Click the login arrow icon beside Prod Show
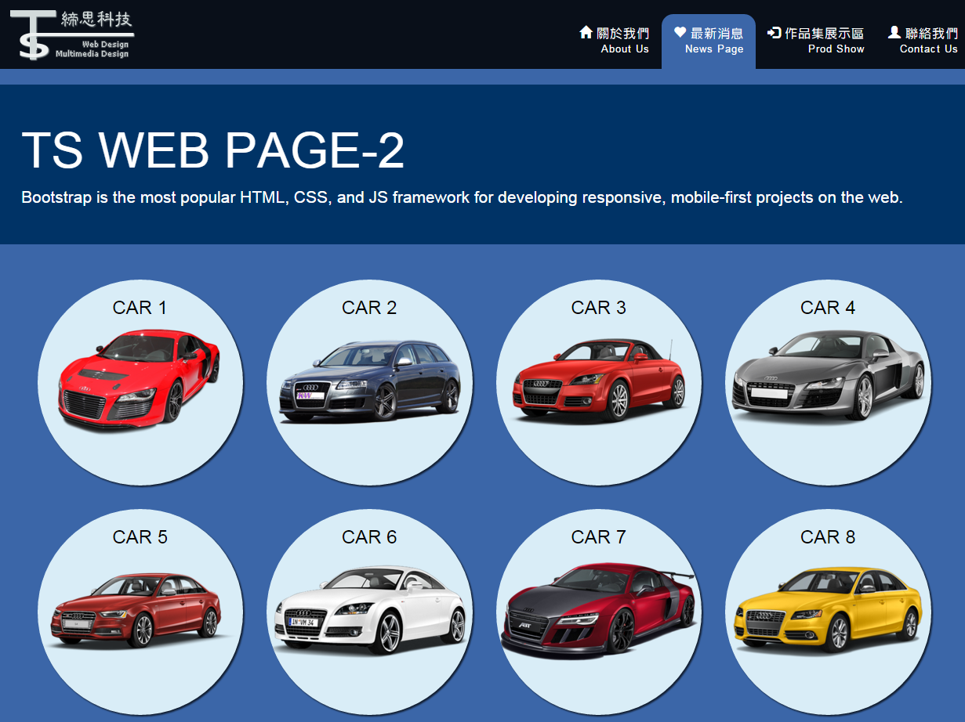 click(x=774, y=33)
